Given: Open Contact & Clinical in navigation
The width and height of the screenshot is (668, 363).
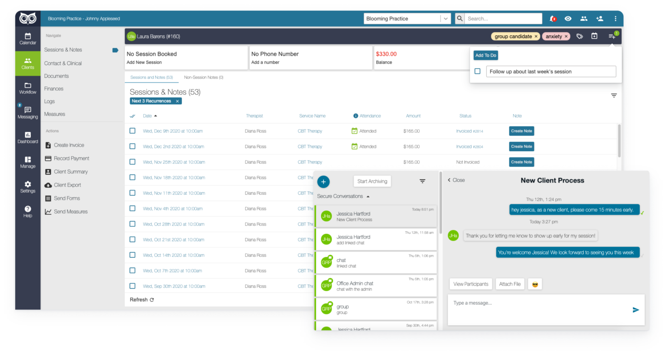Looking at the screenshot, I should tap(63, 63).
